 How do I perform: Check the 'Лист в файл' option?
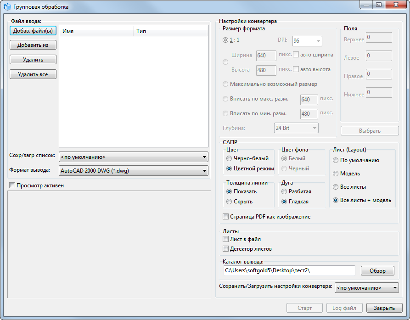click(x=225, y=239)
